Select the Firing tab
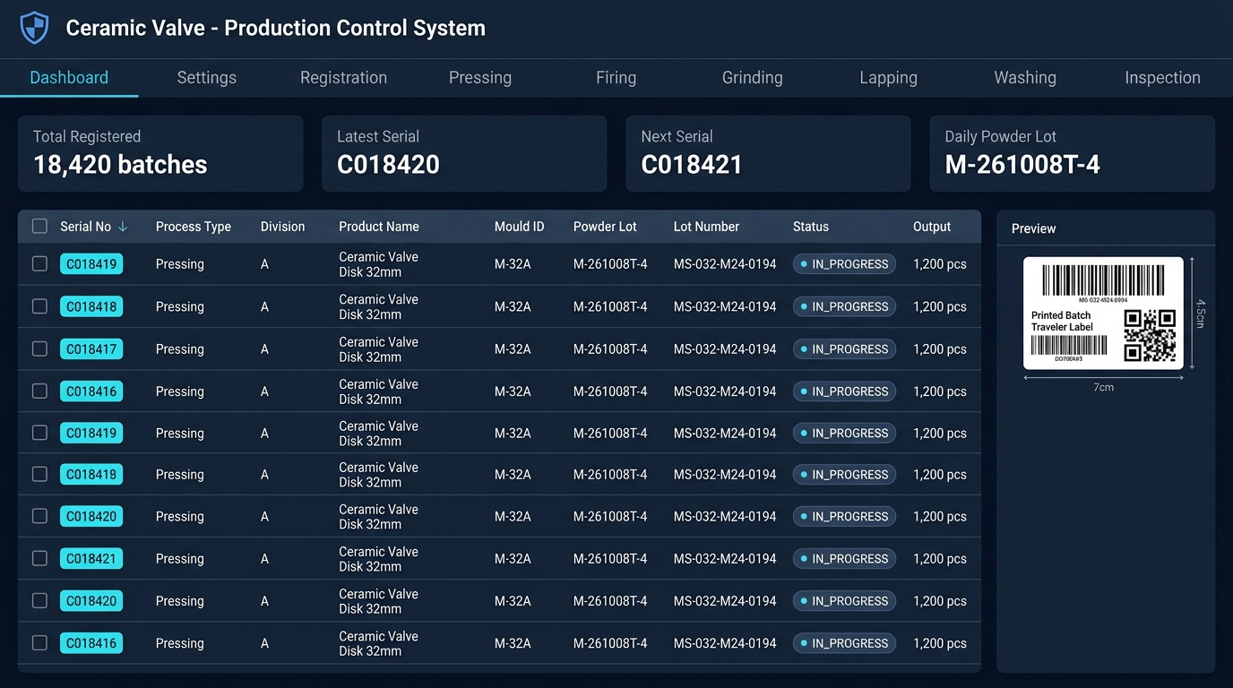 click(616, 78)
